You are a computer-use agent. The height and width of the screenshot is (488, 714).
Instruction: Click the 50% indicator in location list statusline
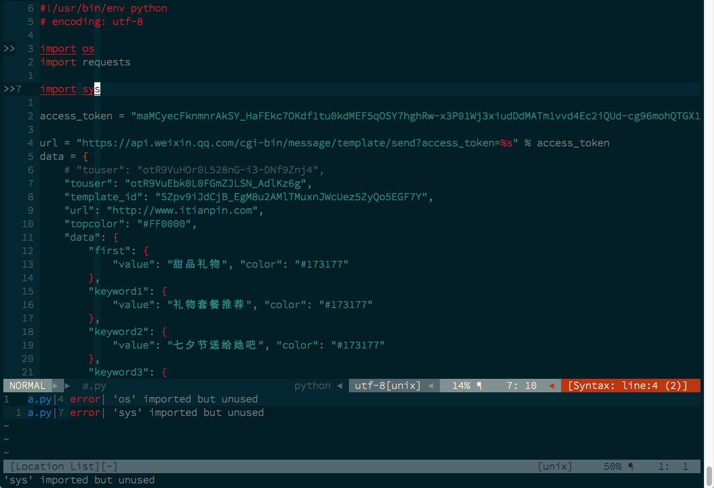click(x=612, y=466)
